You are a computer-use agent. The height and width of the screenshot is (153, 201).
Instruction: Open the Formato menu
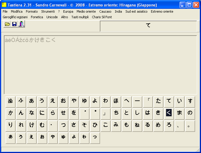(x=32, y=11)
